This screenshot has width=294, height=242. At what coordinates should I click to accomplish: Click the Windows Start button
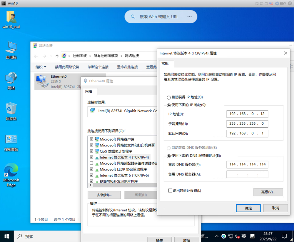coord(6,236)
